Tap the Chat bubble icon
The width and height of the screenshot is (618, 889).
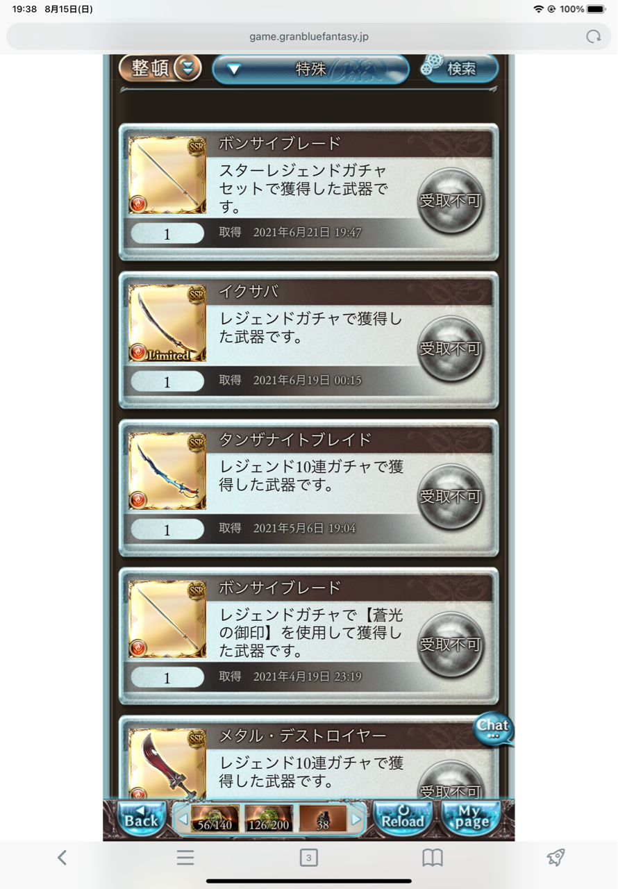pos(493,729)
